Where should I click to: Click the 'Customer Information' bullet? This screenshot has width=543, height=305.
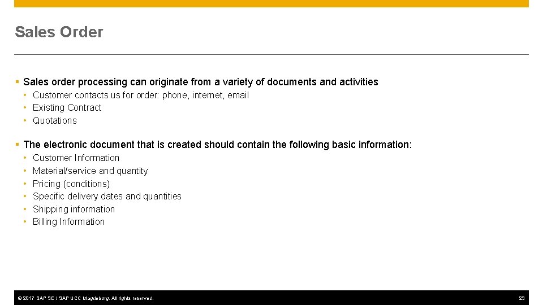coord(76,158)
